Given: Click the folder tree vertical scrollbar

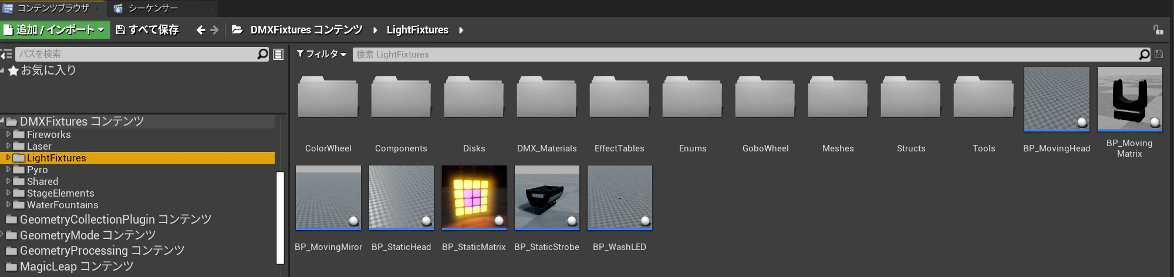Looking at the screenshot, I should pyautogui.click(x=280, y=218).
